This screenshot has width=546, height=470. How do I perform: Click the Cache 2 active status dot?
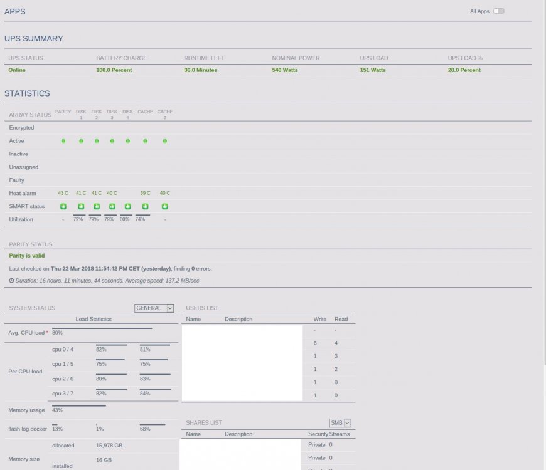point(164,141)
